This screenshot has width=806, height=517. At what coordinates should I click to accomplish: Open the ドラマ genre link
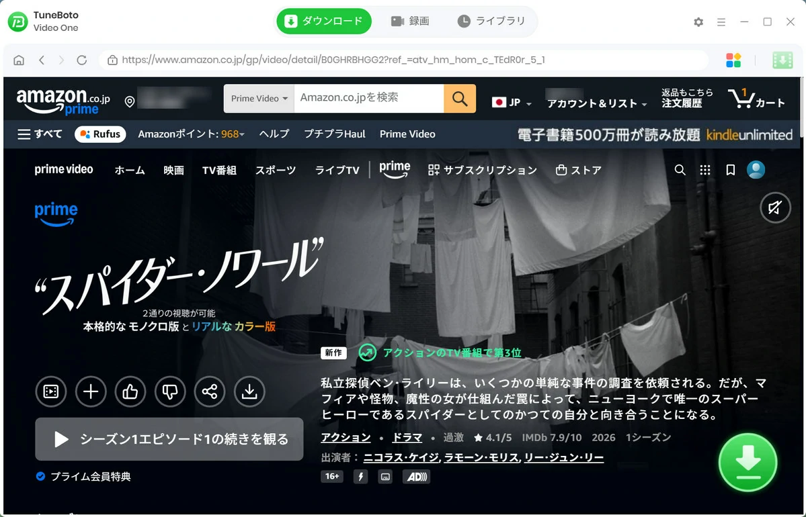tap(407, 437)
